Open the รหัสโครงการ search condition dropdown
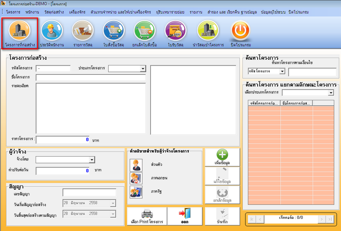Viewport: 341px width, 231px height. [282, 71]
